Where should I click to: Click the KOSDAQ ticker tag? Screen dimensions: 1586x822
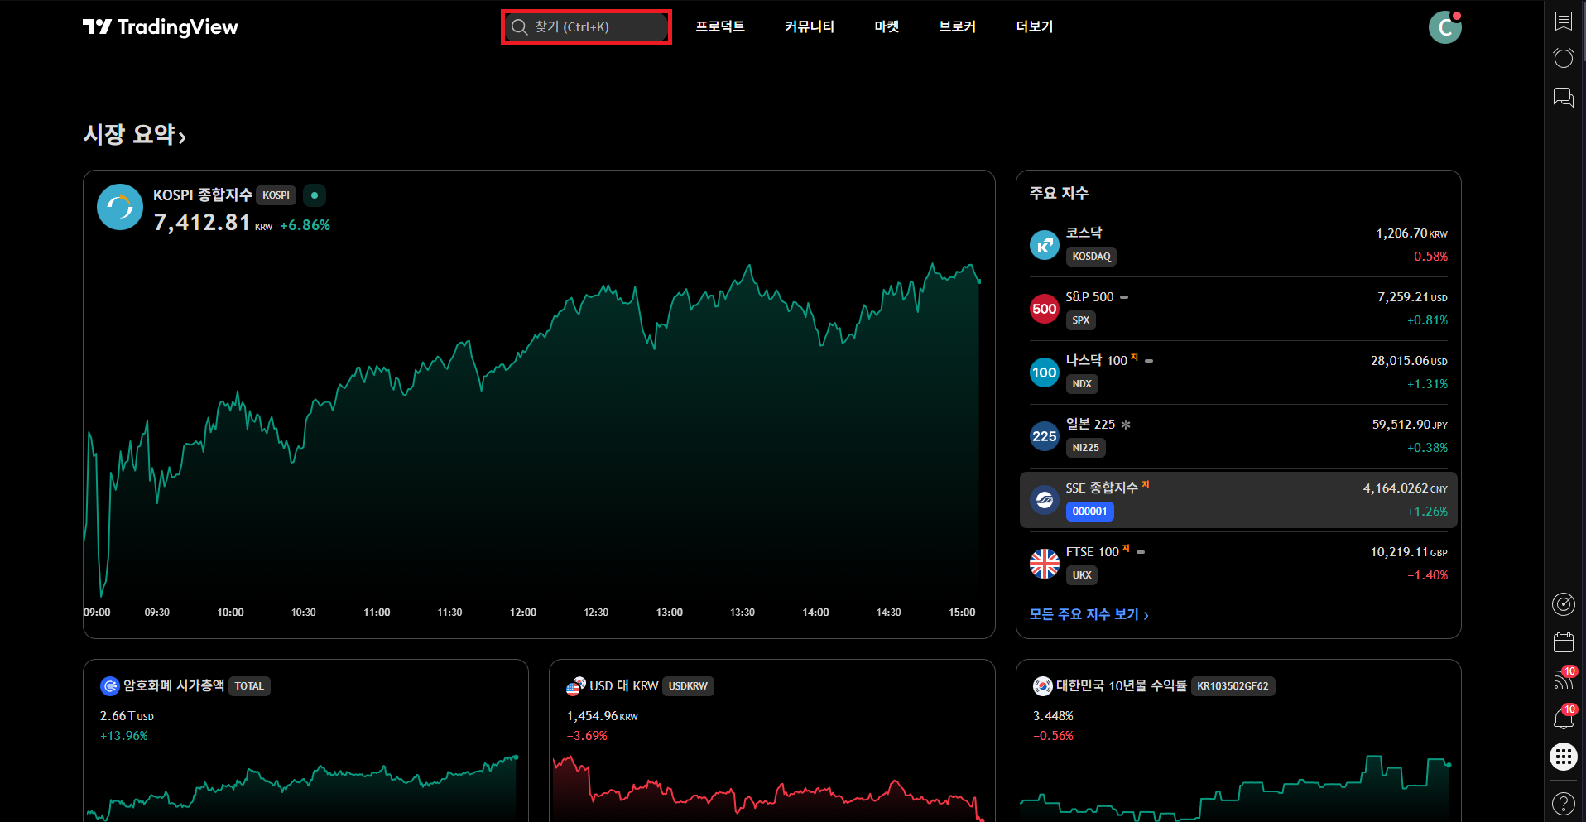point(1091,257)
